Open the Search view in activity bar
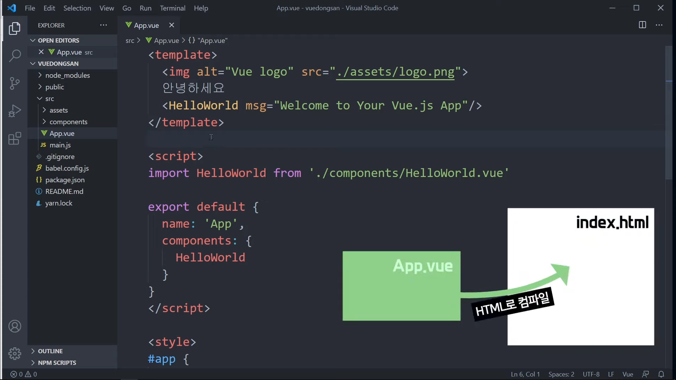This screenshot has height=380, width=676. click(15, 56)
